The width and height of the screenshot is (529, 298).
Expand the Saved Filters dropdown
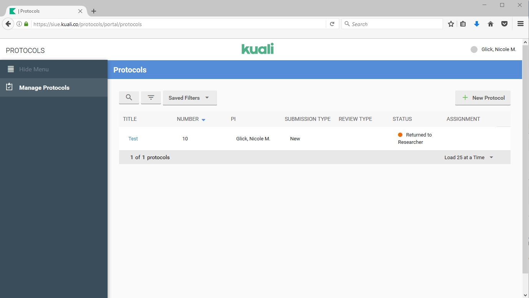click(x=190, y=98)
